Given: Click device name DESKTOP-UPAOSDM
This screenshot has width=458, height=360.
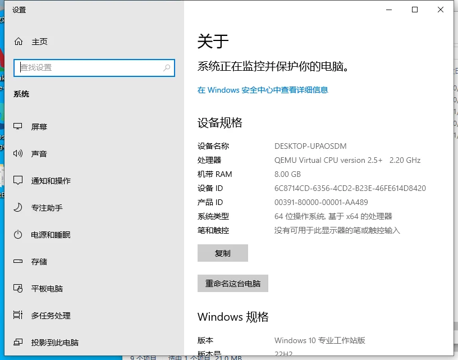Looking at the screenshot, I should click(x=310, y=146).
